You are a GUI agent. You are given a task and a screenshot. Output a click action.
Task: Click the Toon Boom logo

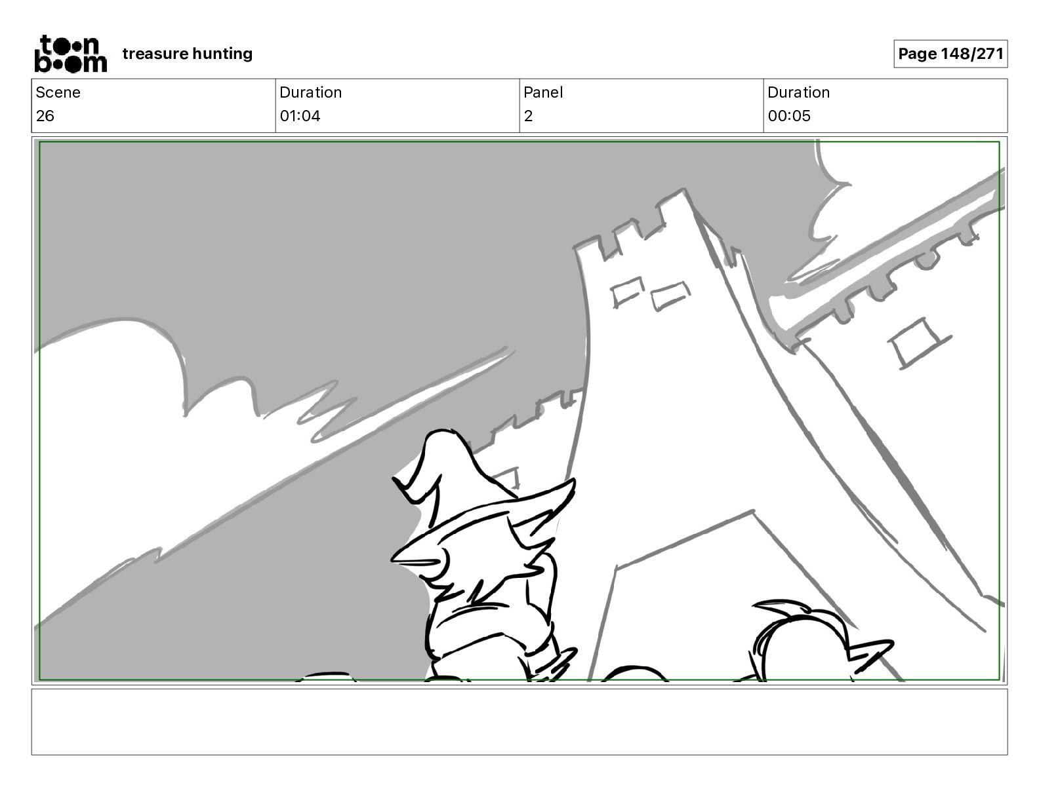[70, 54]
